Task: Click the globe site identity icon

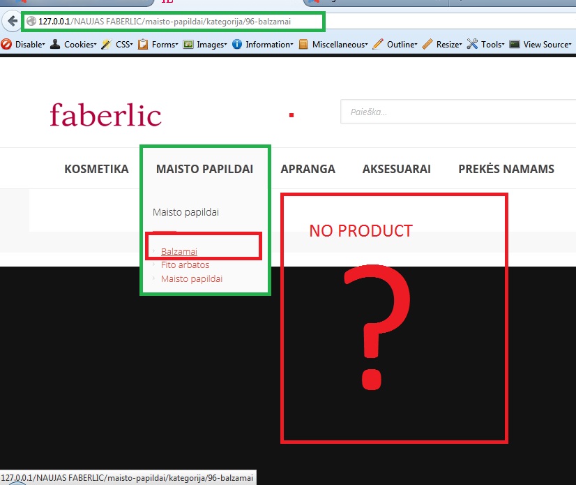Action: [31, 22]
